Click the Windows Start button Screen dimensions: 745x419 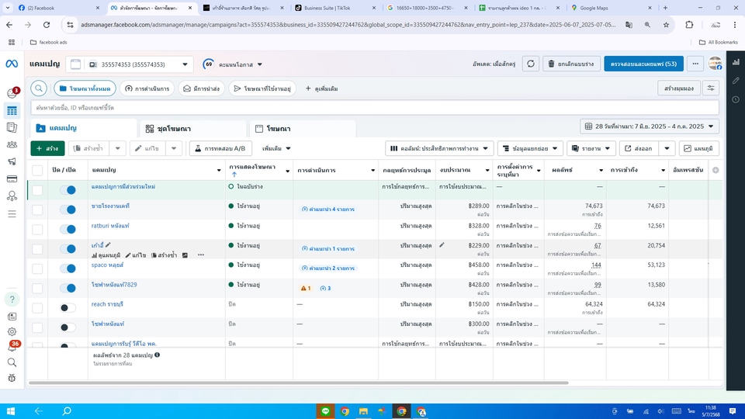click(10, 411)
